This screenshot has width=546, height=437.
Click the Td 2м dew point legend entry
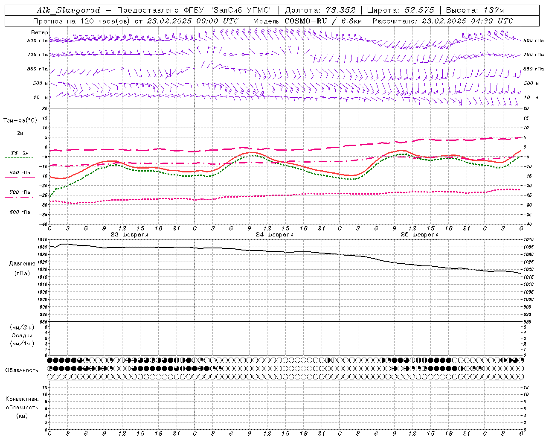point(20,153)
